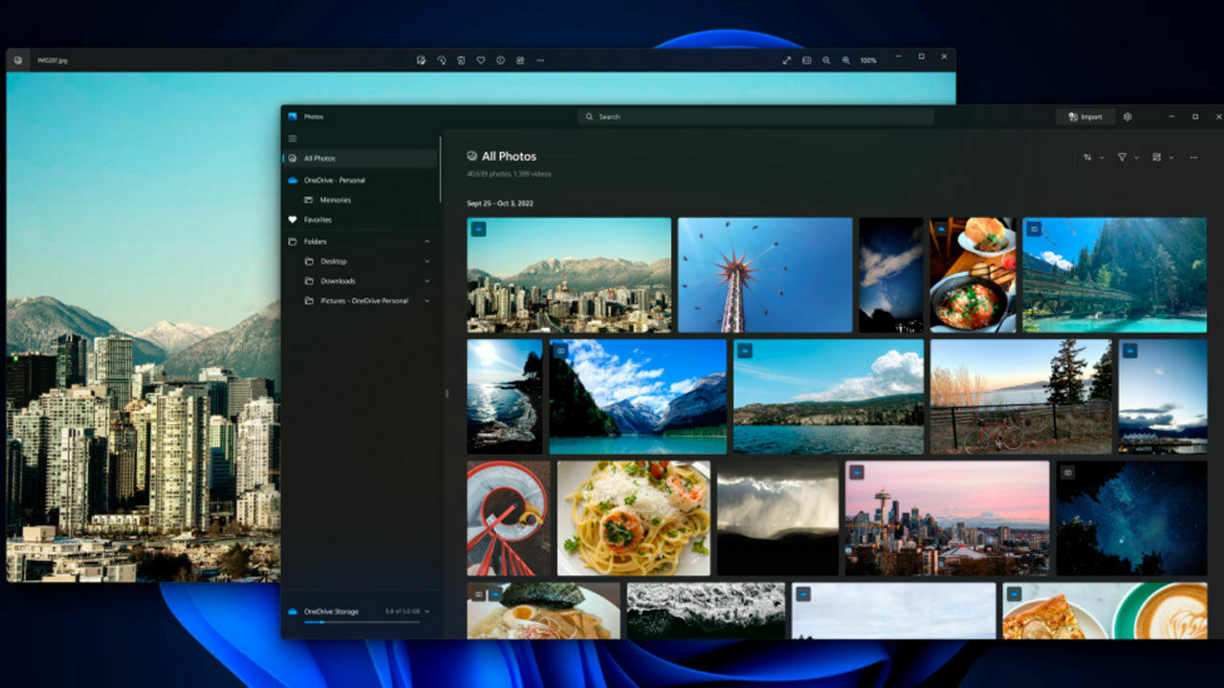Delete IMG201.jpg using the trash icon
This screenshot has height=688, width=1224.
pyautogui.click(x=460, y=59)
